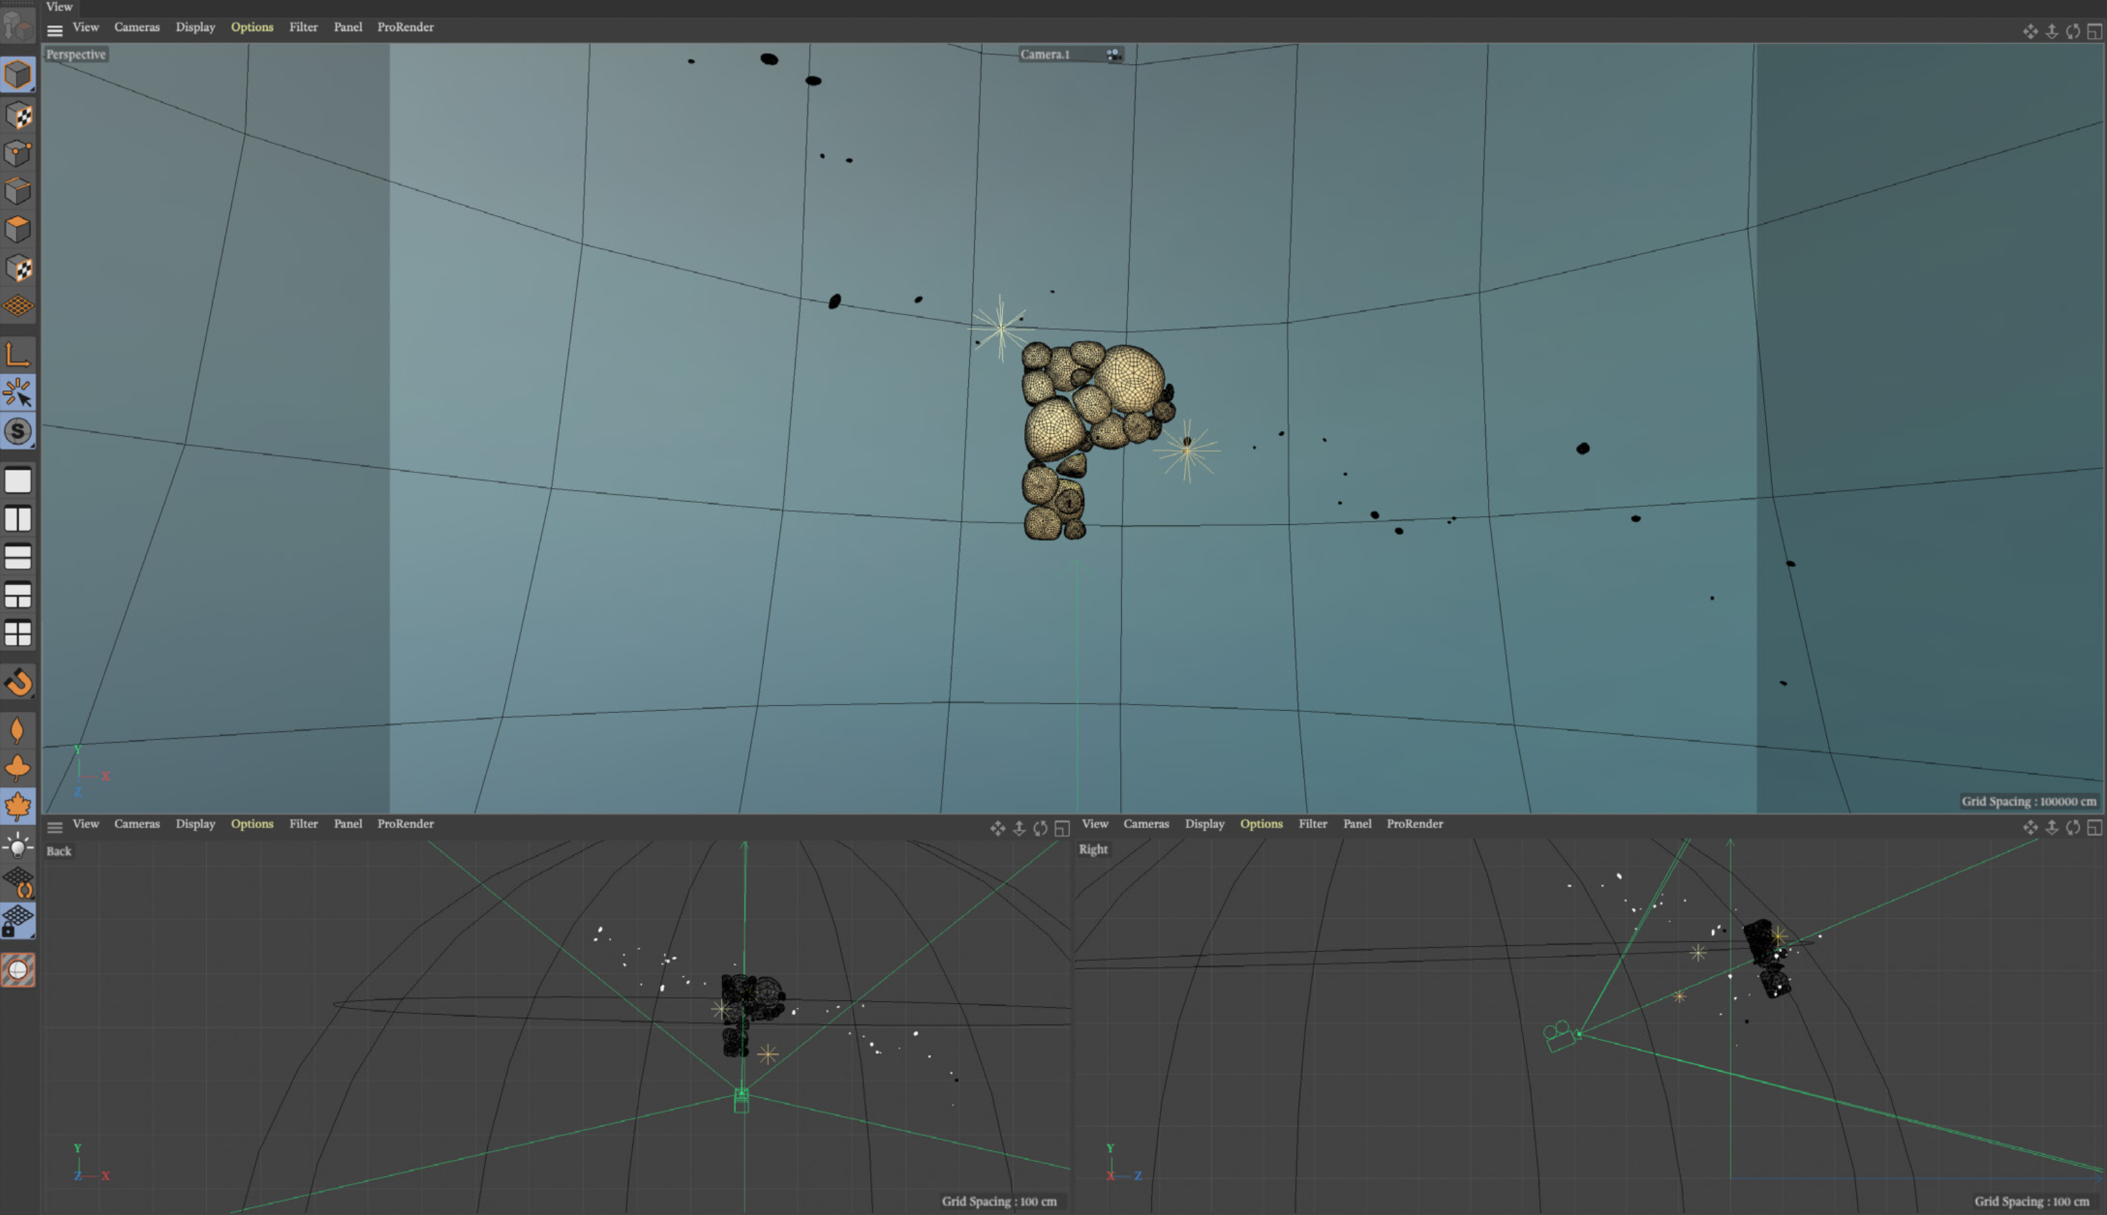This screenshot has width=2107, height=1215.
Task: Switch to three views layout icon
Action: 17,595
